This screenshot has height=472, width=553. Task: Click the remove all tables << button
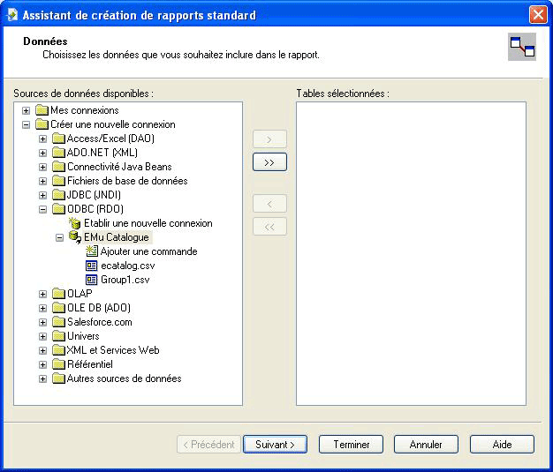coord(269,226)
